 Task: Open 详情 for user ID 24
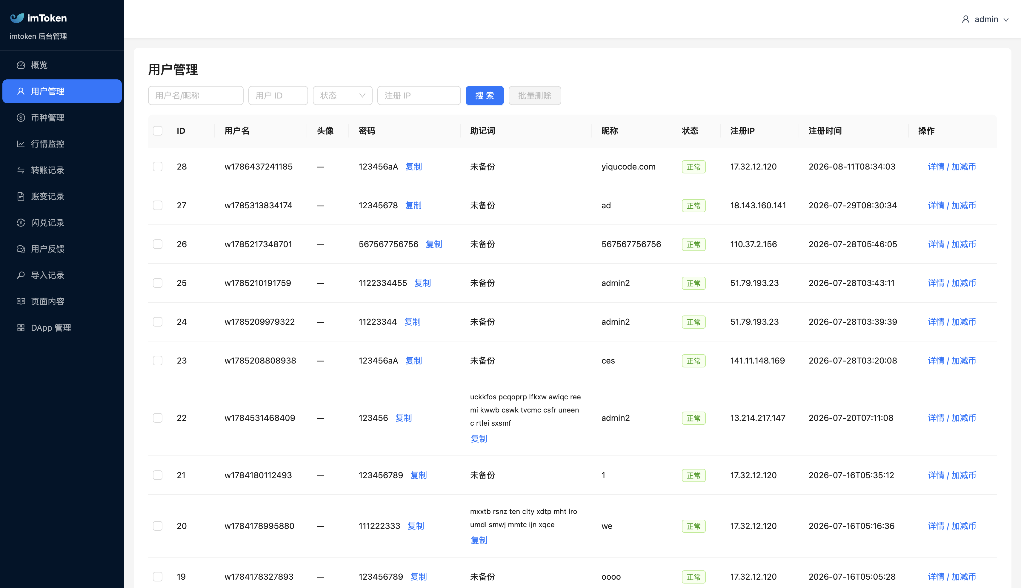[x=936, y=322]
